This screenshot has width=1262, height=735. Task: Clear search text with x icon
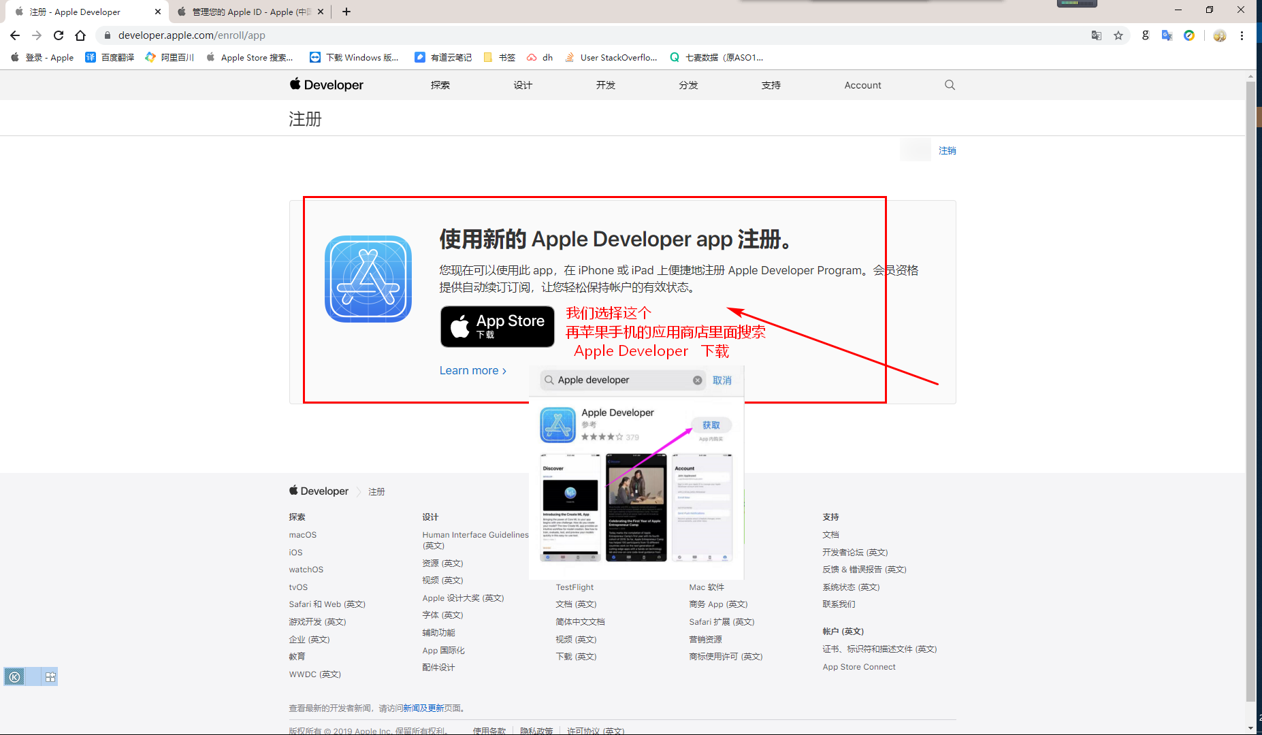698,380
